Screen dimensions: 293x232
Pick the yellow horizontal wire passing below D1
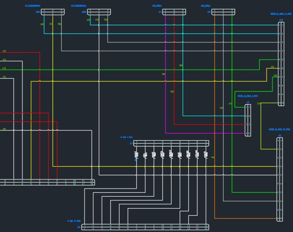click(164, 166)
